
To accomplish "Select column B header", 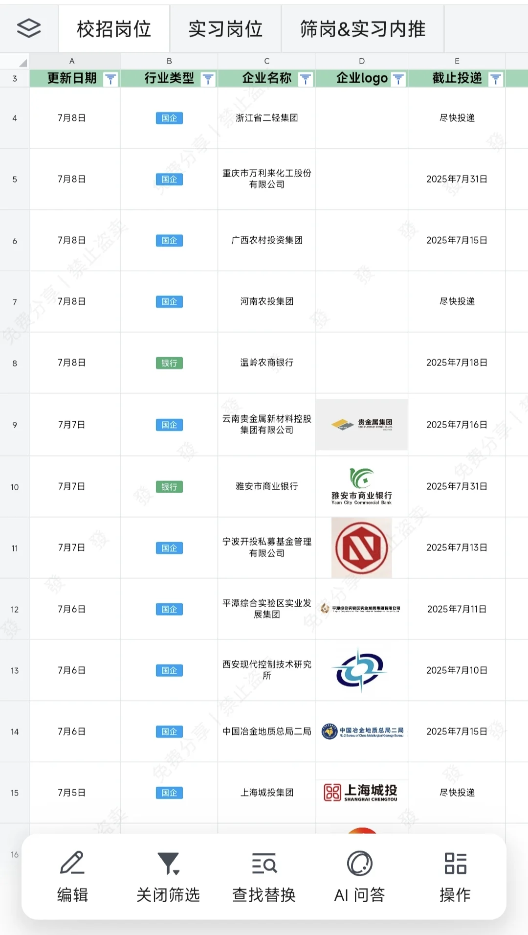I will (169, 61).
